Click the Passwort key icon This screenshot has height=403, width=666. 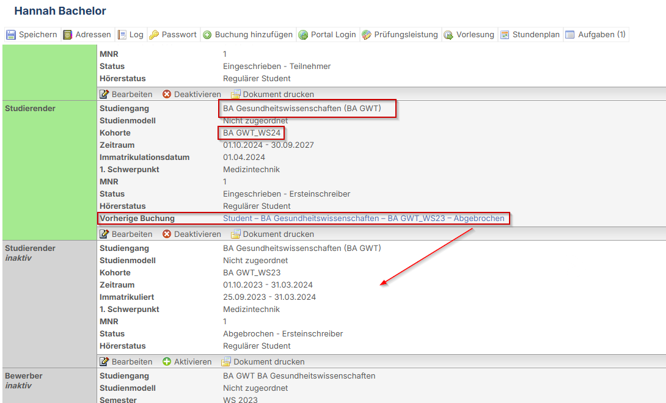point(154,35)
